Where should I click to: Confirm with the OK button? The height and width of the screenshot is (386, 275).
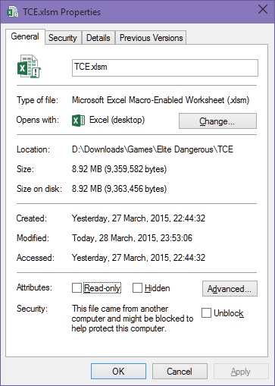tap(118, 372)
